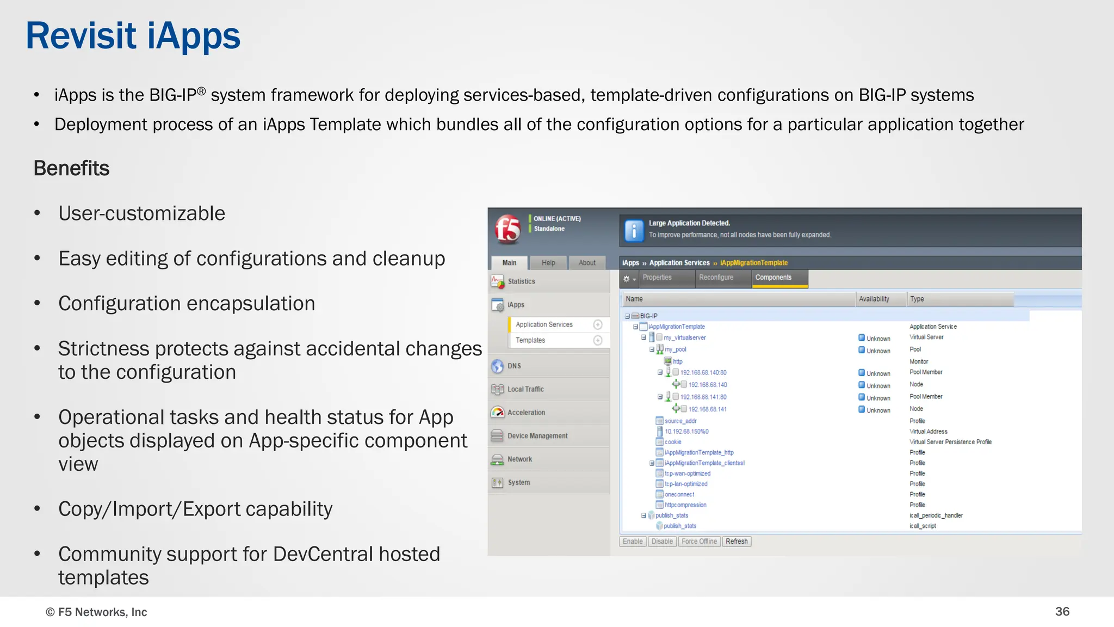
Task: Click the F5 logo in the header
Action: (x=508, y=229)
